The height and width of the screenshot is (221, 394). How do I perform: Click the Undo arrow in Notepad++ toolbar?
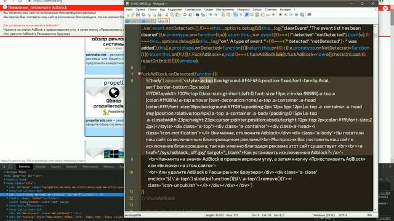[185, 15]
